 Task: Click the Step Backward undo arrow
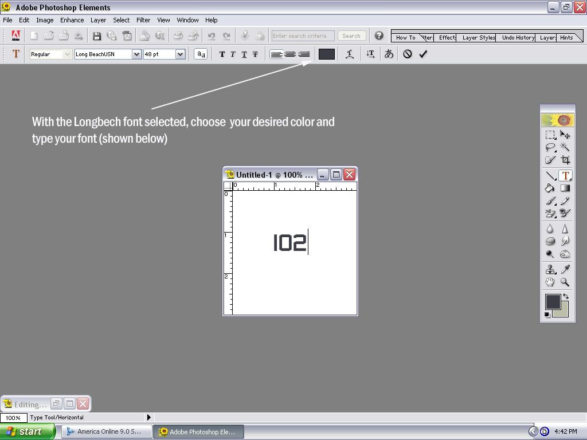[x=212, y=36]
